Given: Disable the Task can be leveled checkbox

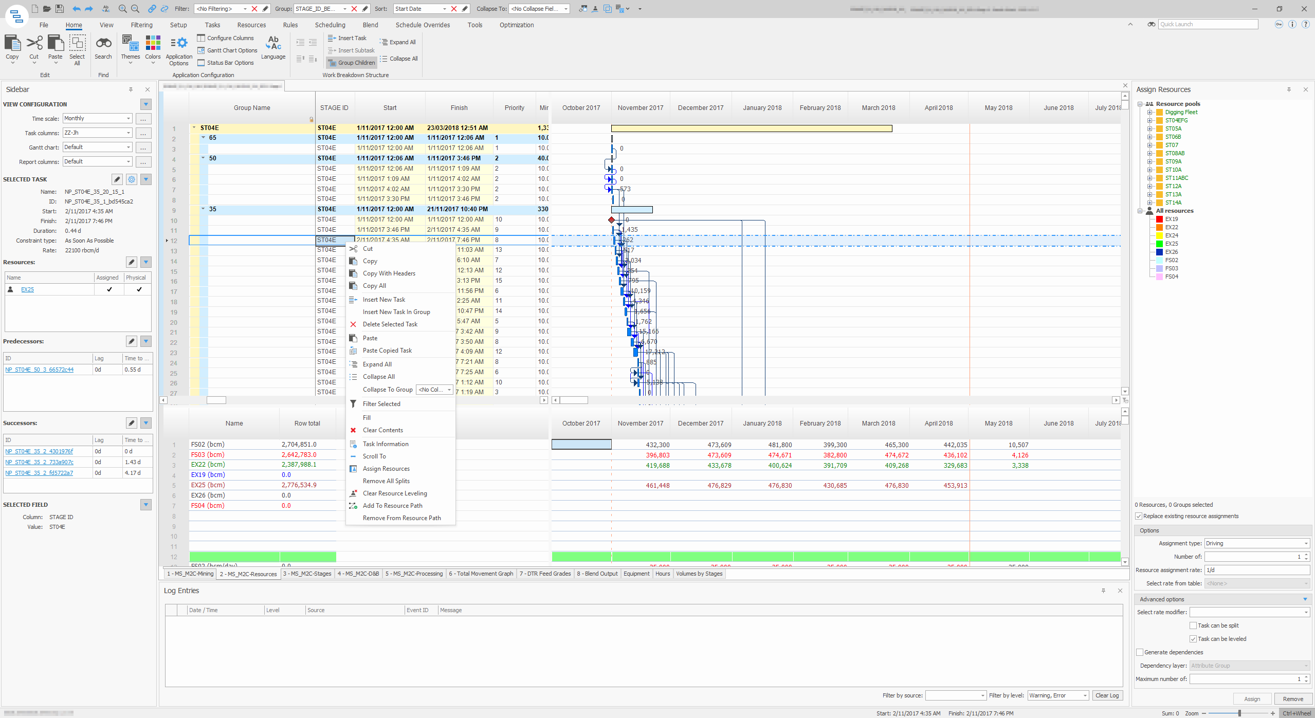Looking at the screenshot, I should click(x=1194, y=638).
